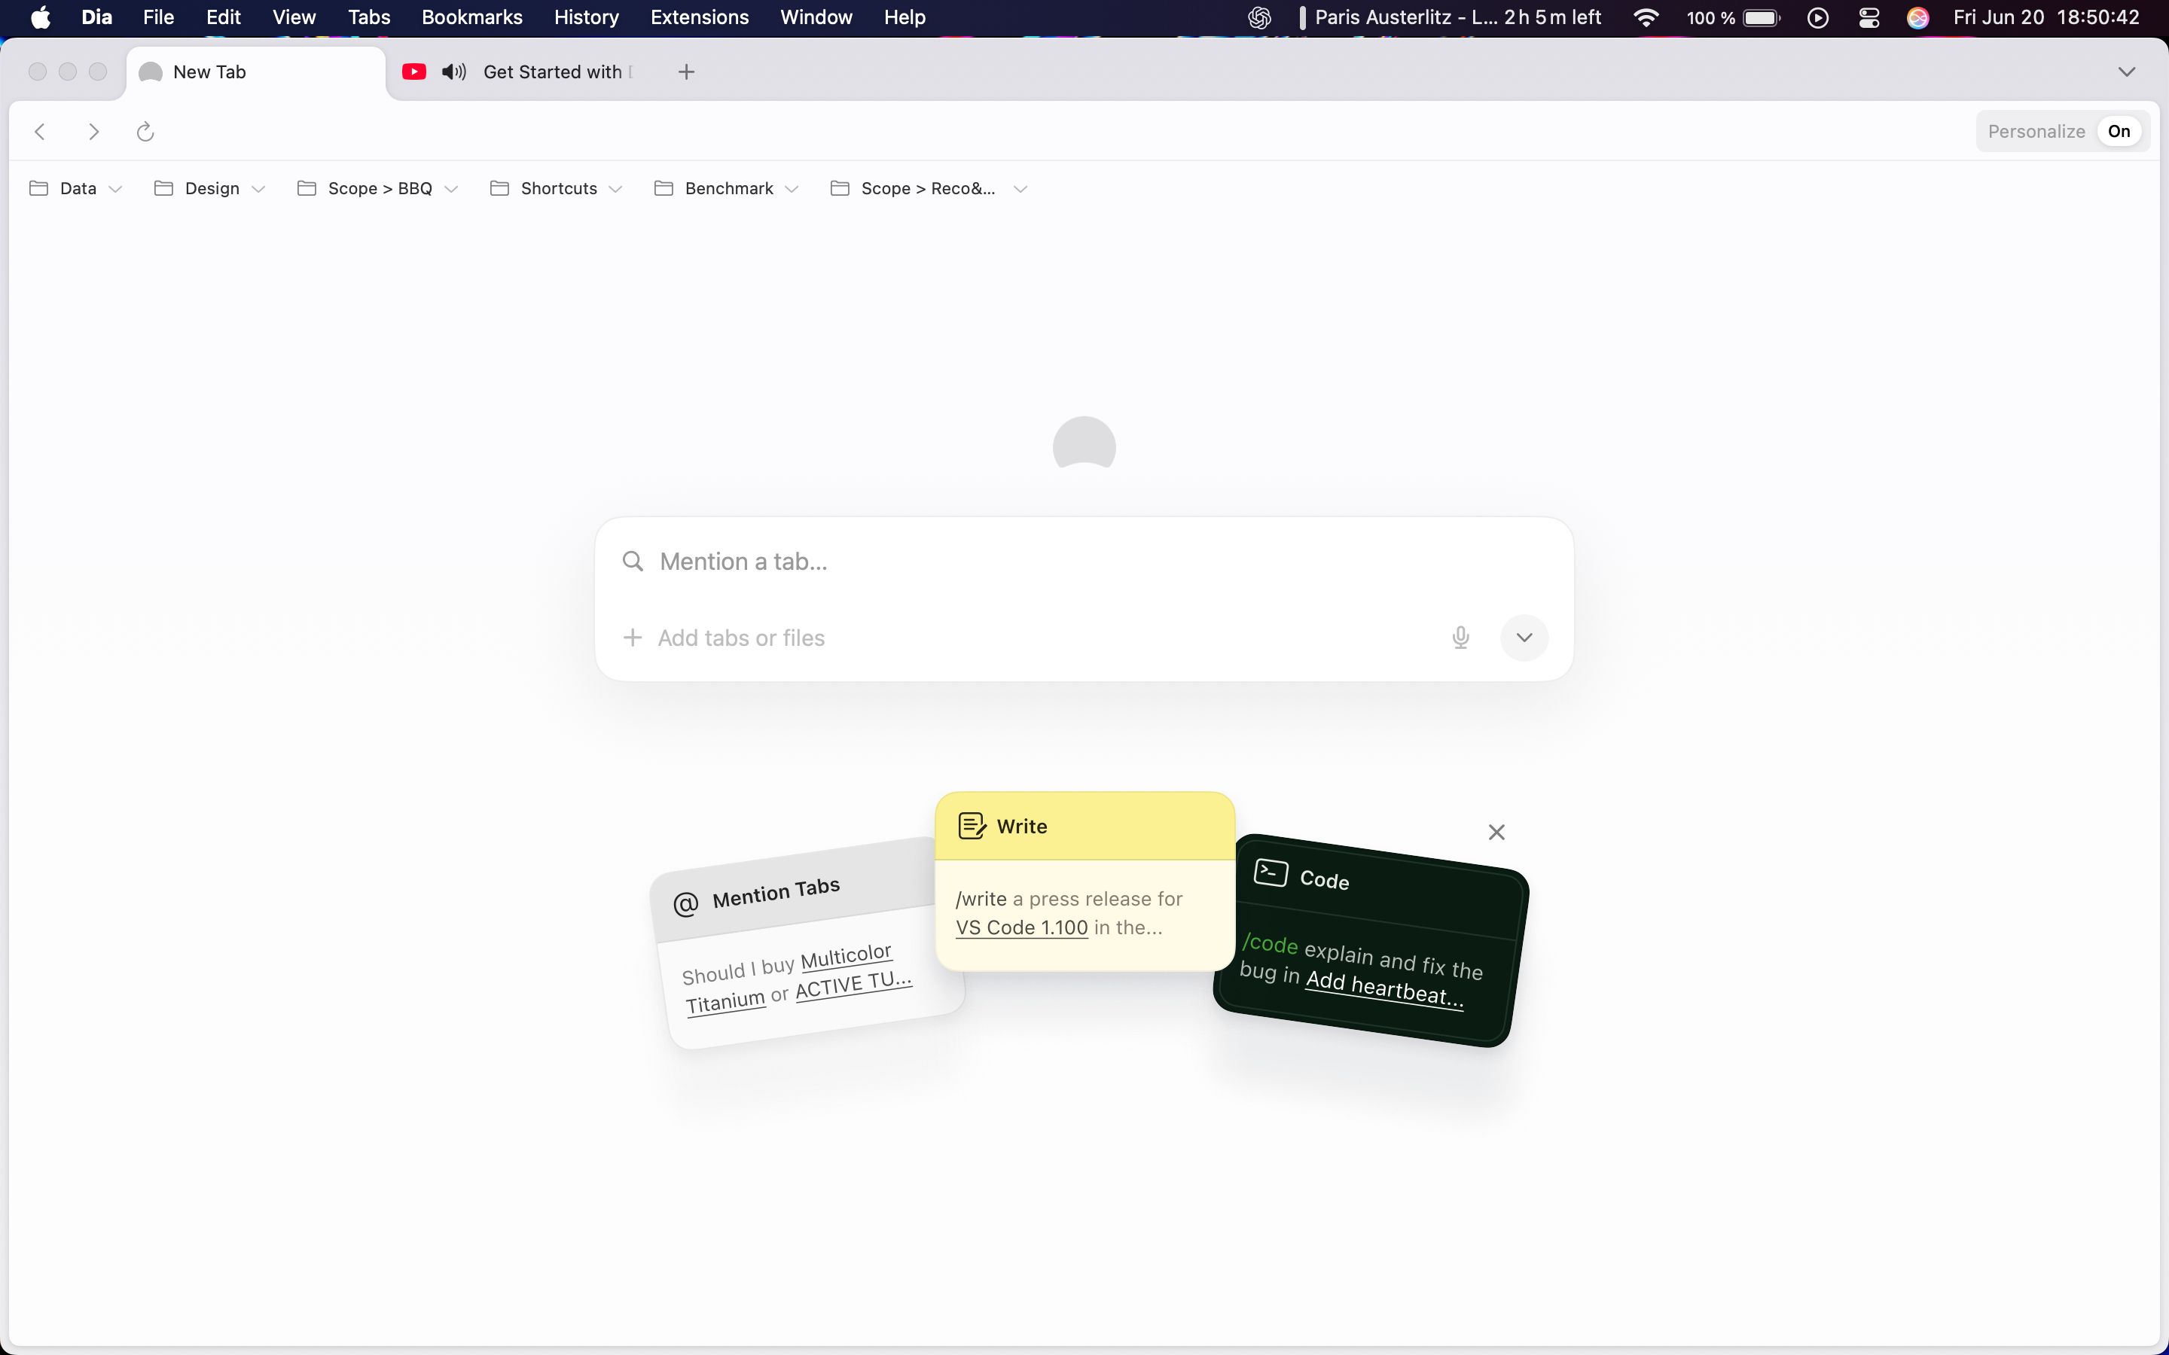
Task: Click the Add heartbeat... link
Action: pyautogui.click(x=1385, y=988)
